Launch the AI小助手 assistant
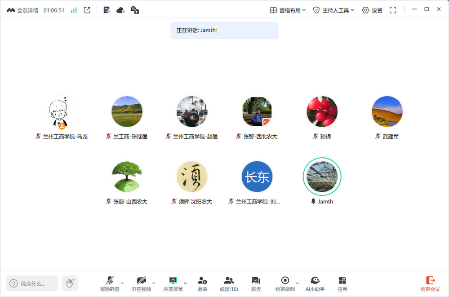The width and height of the screenshot is (449, 297). [315, 284]
